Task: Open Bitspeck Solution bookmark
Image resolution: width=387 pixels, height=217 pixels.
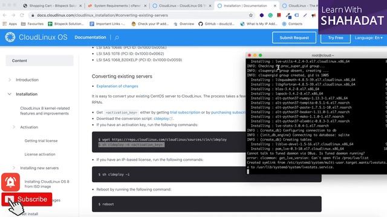Action: click(66, 24)
